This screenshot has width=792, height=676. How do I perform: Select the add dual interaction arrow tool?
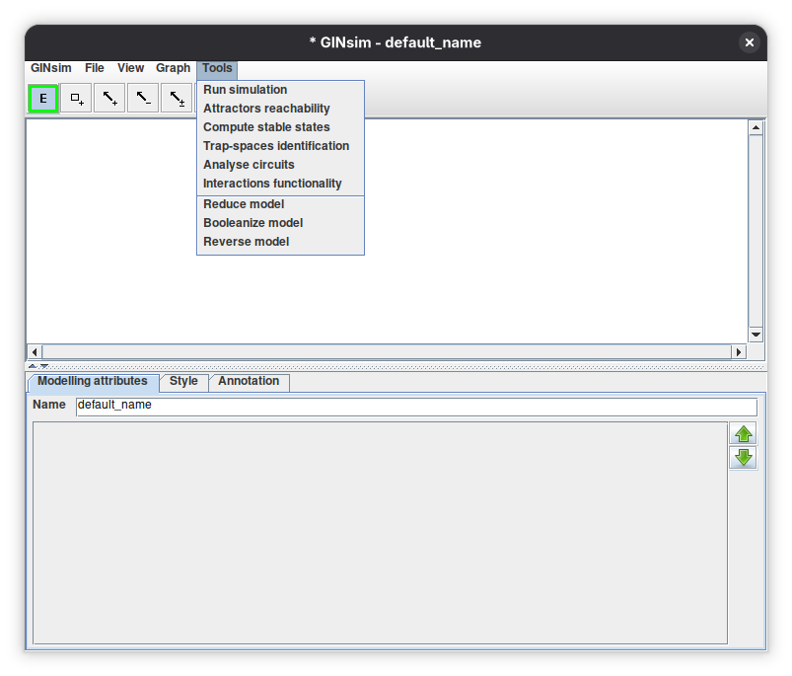click(x=177, y=98)
